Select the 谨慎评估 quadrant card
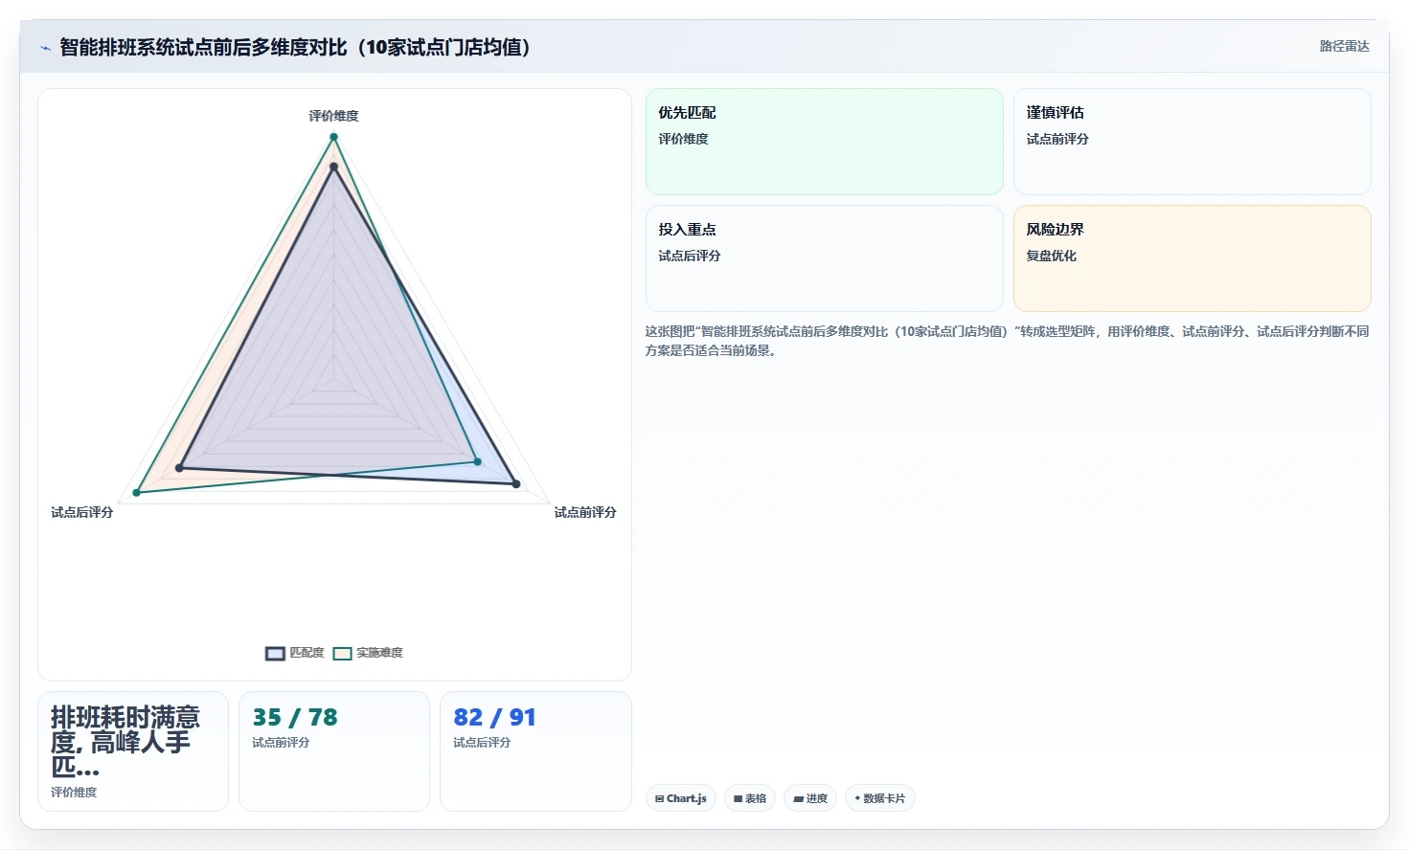Image resolution: width=1409 pixels, height=850 pixels. click(x=1192, y=142)
